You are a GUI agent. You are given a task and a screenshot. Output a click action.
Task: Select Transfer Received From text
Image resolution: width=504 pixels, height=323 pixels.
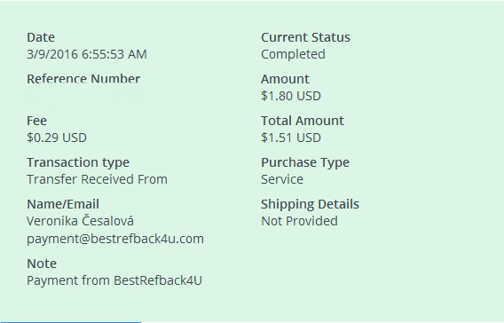click(97, 179)
